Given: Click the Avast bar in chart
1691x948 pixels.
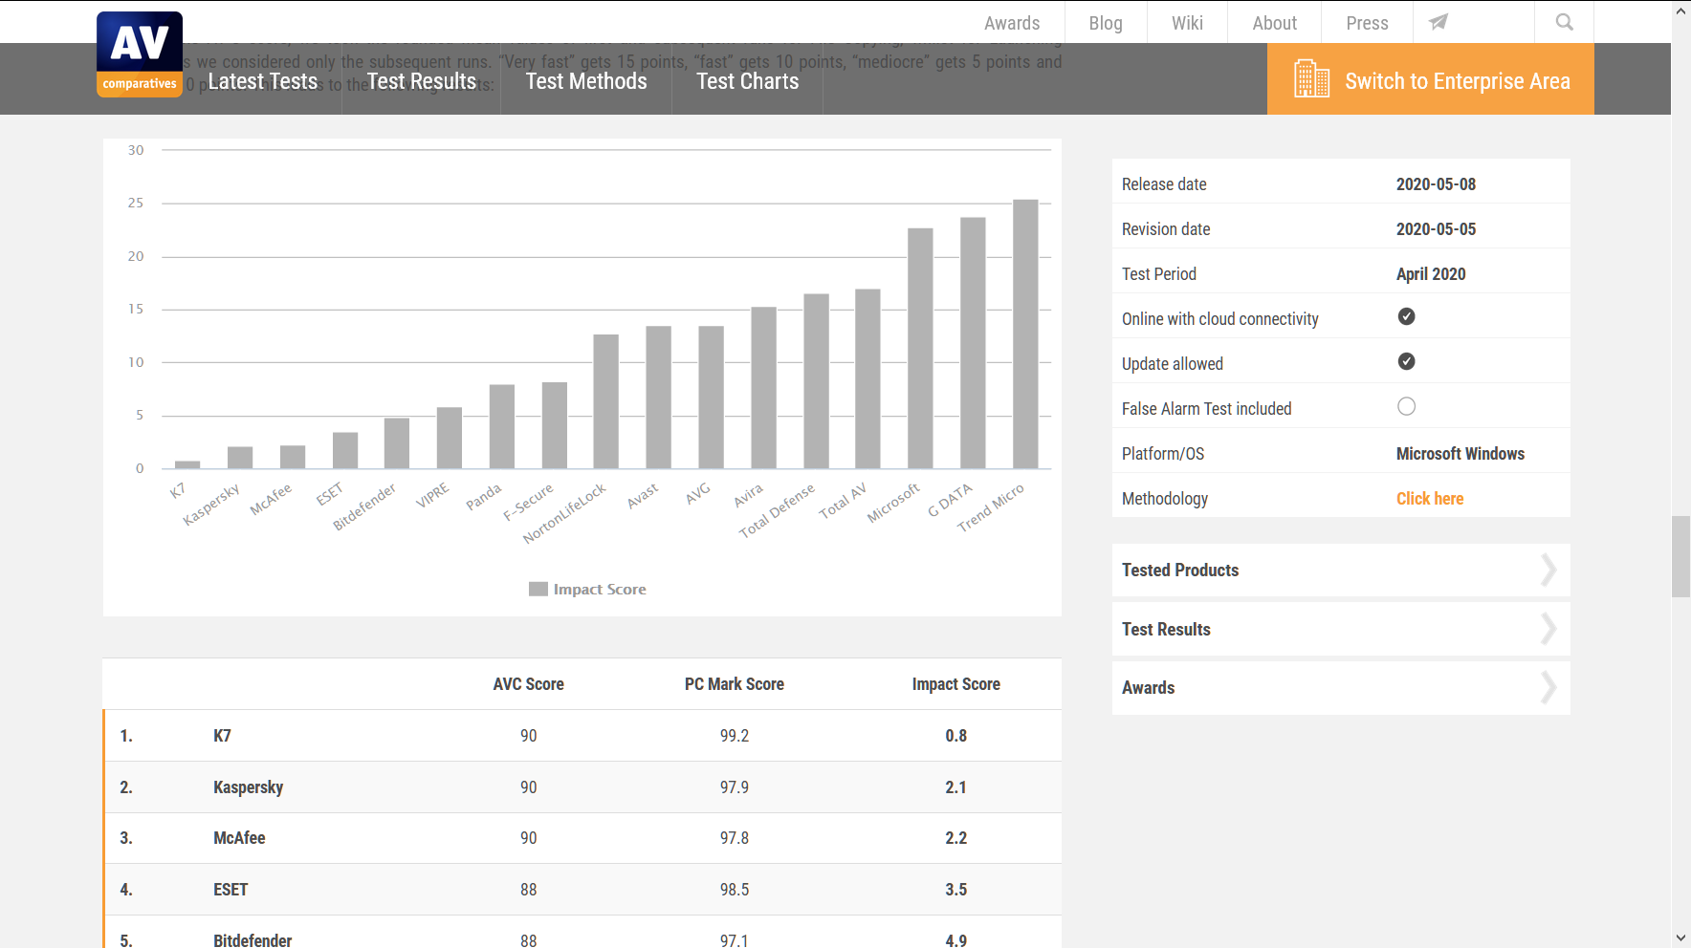Looking at the screenshot, I should (658, 398).
